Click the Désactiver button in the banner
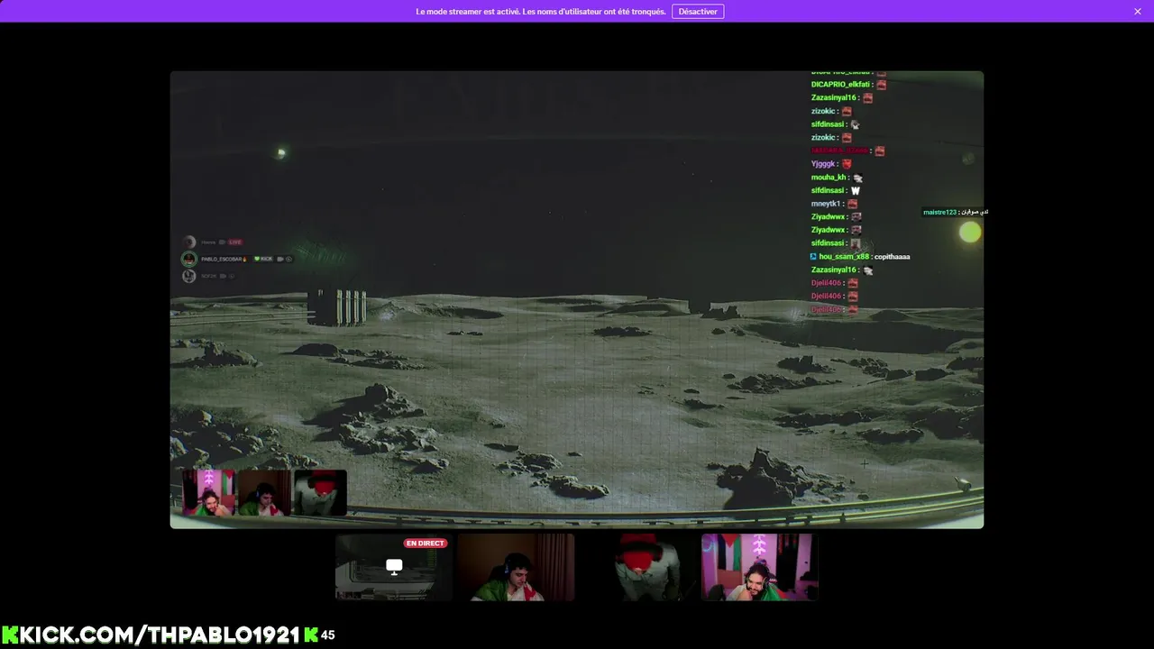Image resolution: width=1154 pixels, height=649 pixels. click(698, 12)
